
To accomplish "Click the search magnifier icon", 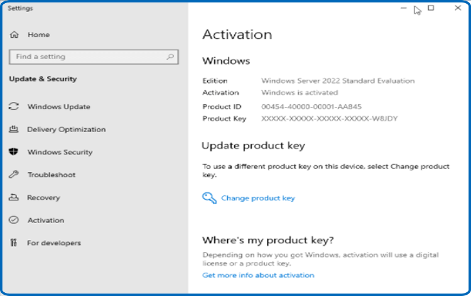I will tap(170, 57).
